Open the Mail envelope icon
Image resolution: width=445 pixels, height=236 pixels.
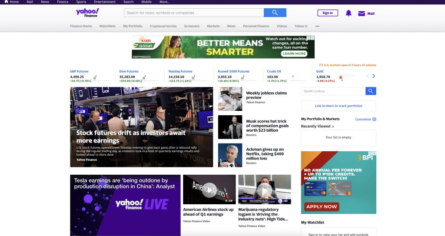coord(361,13)
